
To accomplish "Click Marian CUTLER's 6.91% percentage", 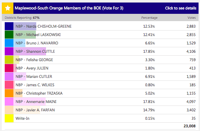I will click(150, 76).
